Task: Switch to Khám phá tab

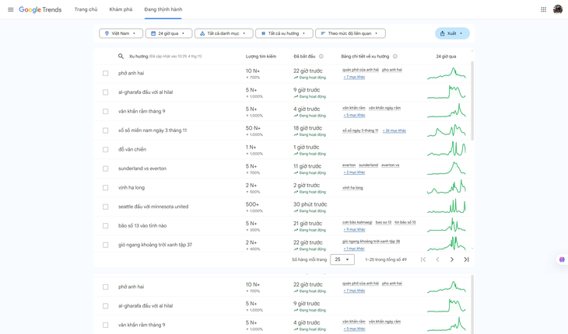Action: click(x=121, y=10)
